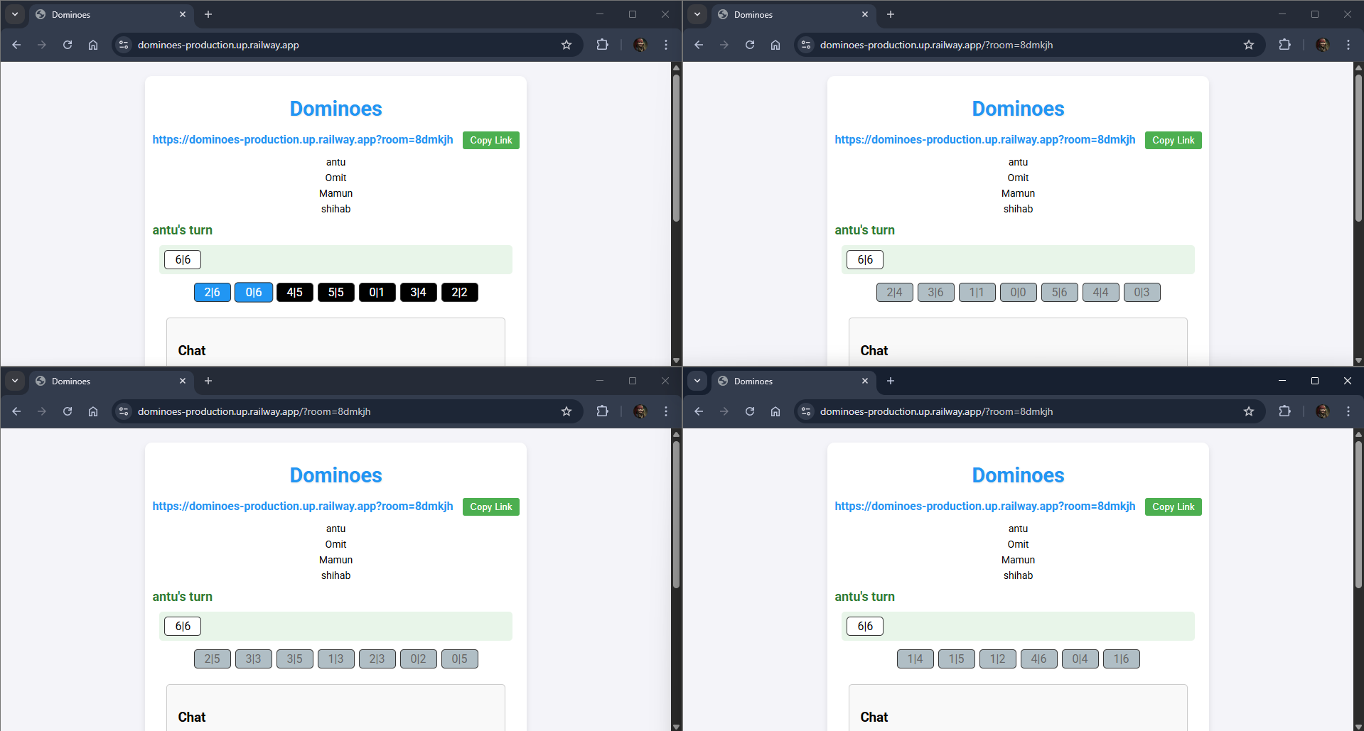Expand the tab search dropdown in the top-left window
The height and width of the screenshot is (731, 1364).
15,14
